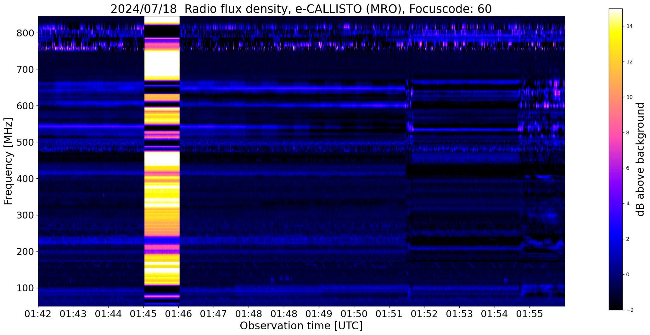Click the 'Frequency [MHz]' y-axis label
650x335 pixels.
pos(8,161)
